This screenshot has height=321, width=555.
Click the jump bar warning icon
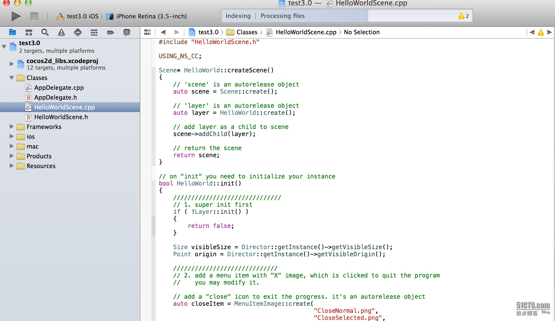541,32
